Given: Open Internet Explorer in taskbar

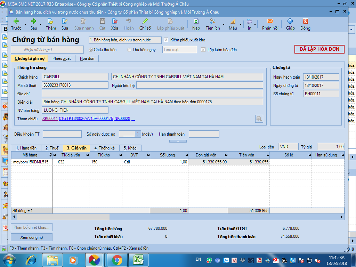Looking at the screenshot, I should click(31, 260).
